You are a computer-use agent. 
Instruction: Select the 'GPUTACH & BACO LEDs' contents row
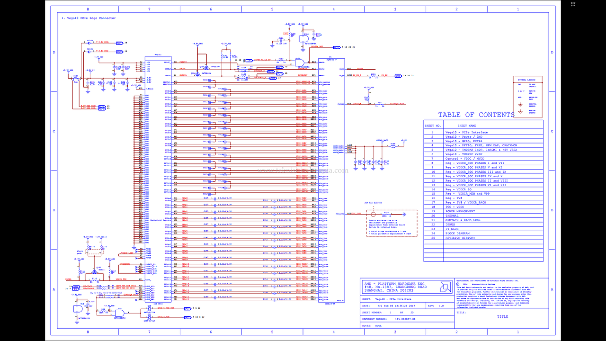pos(483,220)
